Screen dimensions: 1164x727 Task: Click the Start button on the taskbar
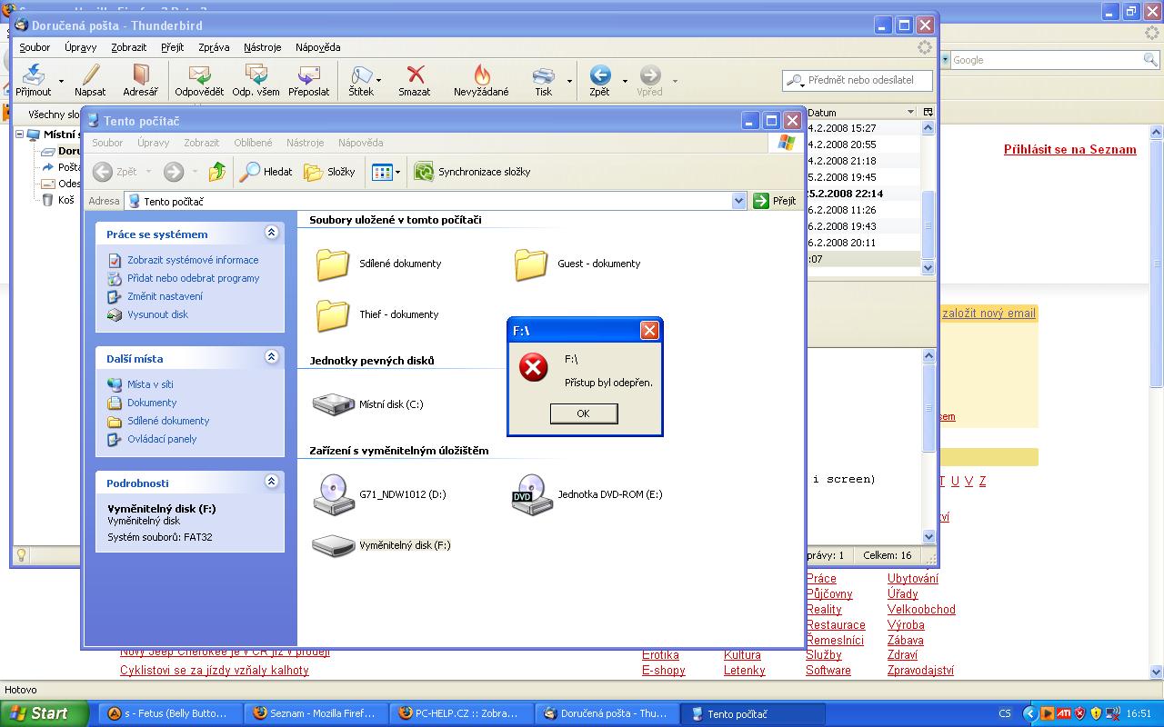coord(44,713)
